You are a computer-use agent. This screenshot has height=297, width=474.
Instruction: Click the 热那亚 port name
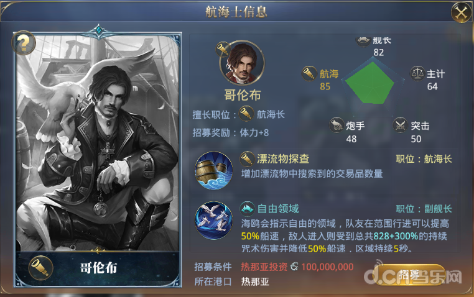(x=255, y=281)
